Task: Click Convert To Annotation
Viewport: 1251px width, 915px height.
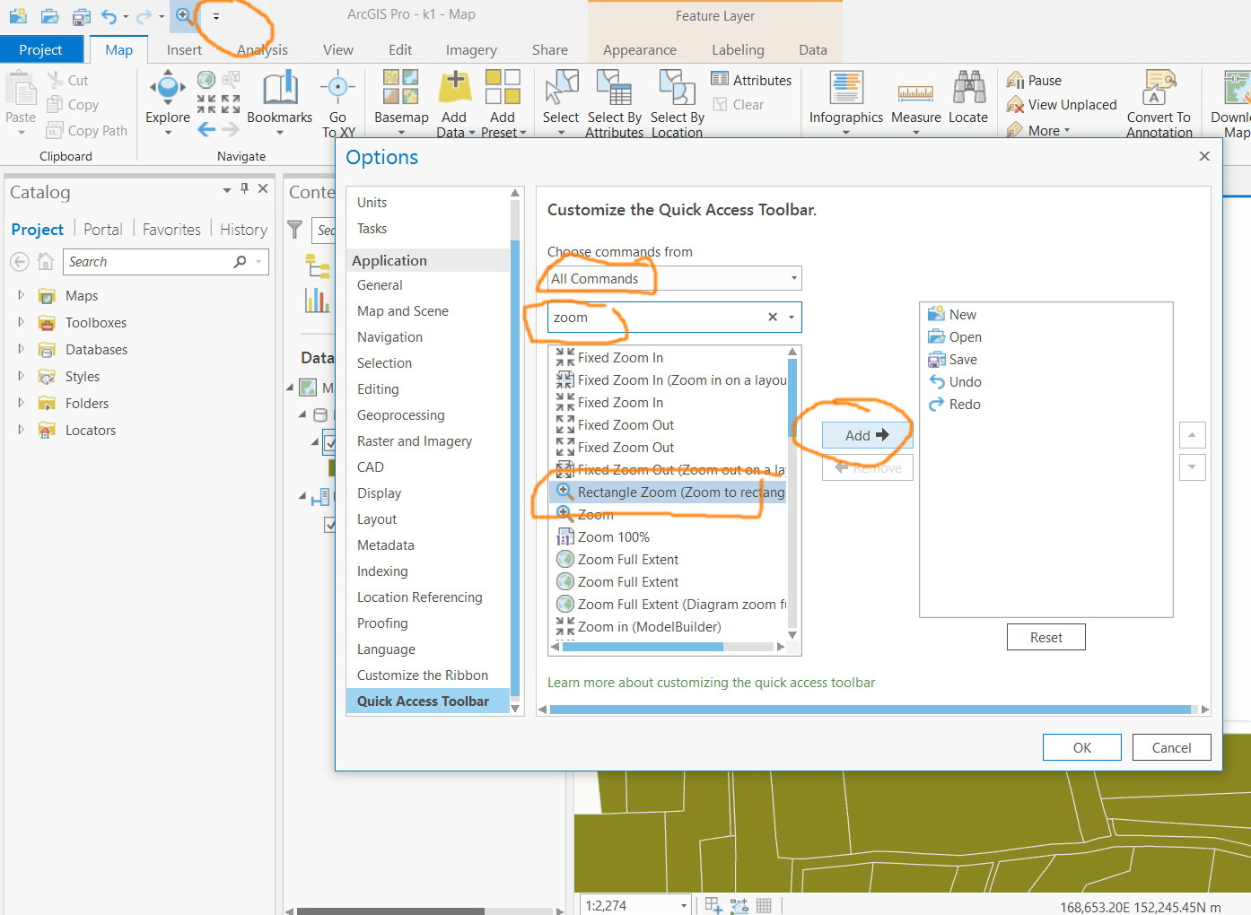Action: click(1159, 104)
